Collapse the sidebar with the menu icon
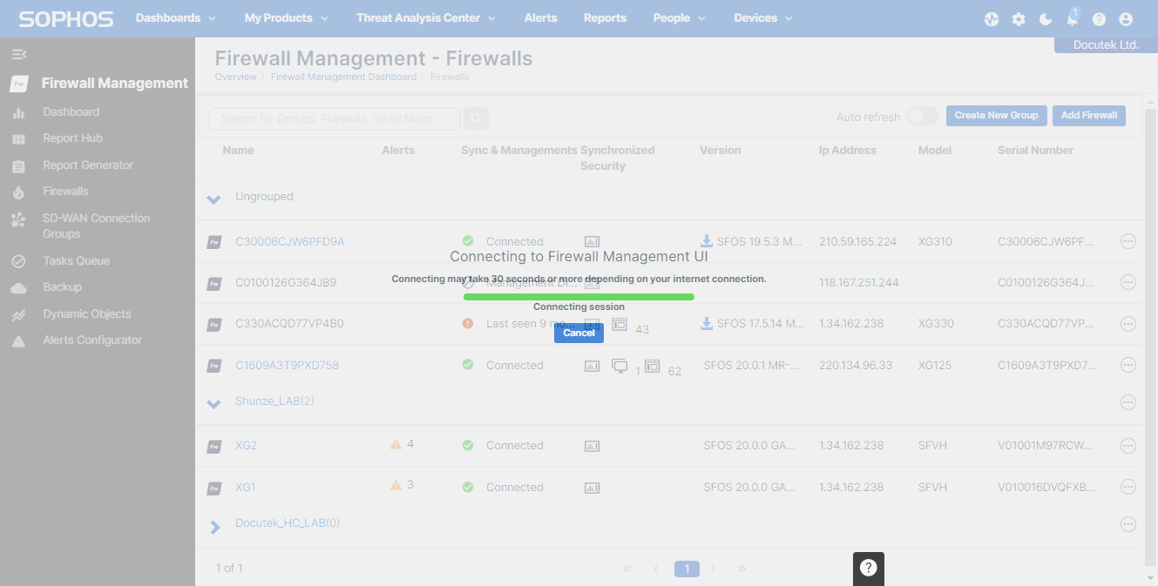 pos(18,54)
